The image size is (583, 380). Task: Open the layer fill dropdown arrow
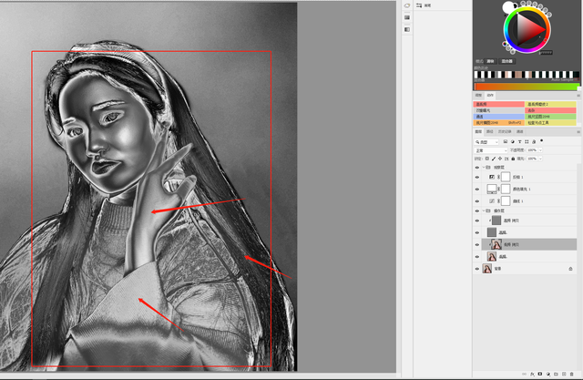[x=540, y=159]
